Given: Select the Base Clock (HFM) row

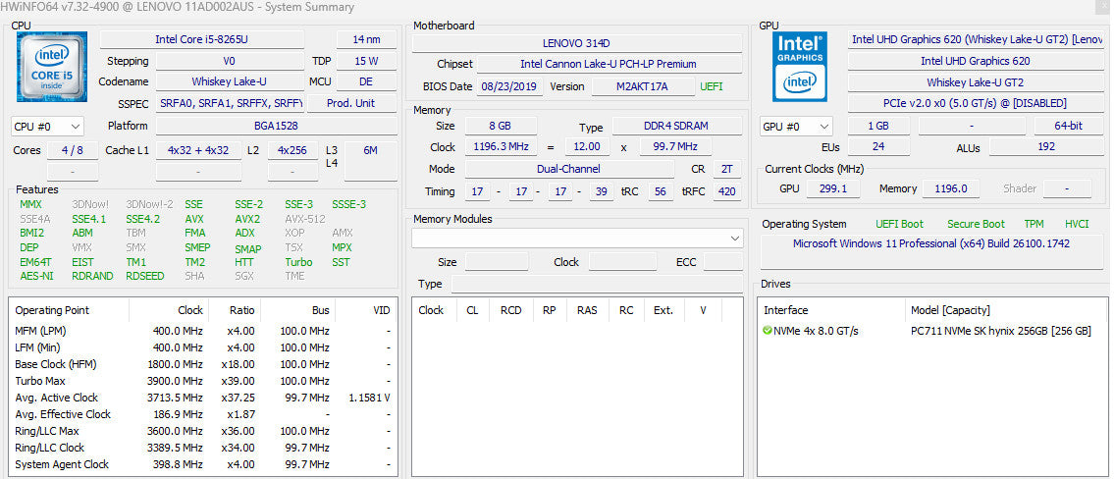Looking at the screenshot, I should (x=203, y=364).
